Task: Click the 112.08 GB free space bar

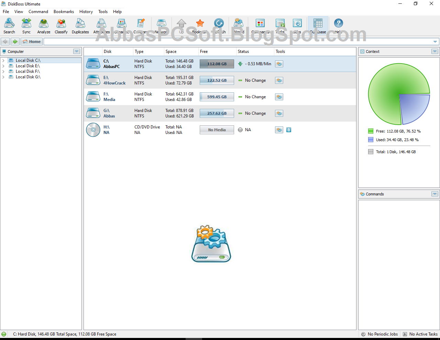Action: (x=217, y=64)
